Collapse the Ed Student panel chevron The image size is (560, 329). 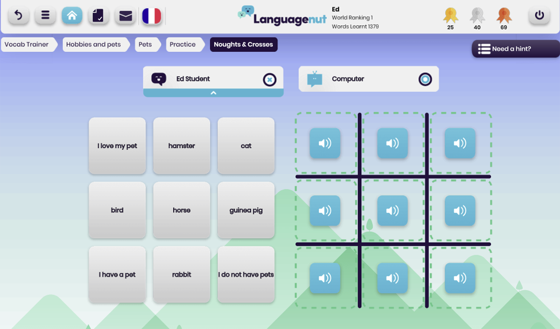(213, 93)
